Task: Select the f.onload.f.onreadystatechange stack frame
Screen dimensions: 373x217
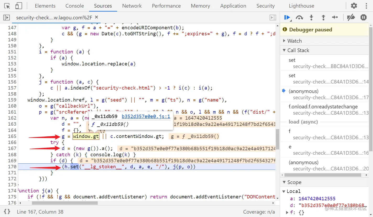Action: pos(325,110)
